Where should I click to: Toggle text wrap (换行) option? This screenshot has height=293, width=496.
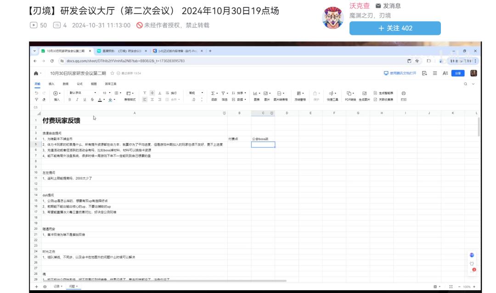coord(171,93)
